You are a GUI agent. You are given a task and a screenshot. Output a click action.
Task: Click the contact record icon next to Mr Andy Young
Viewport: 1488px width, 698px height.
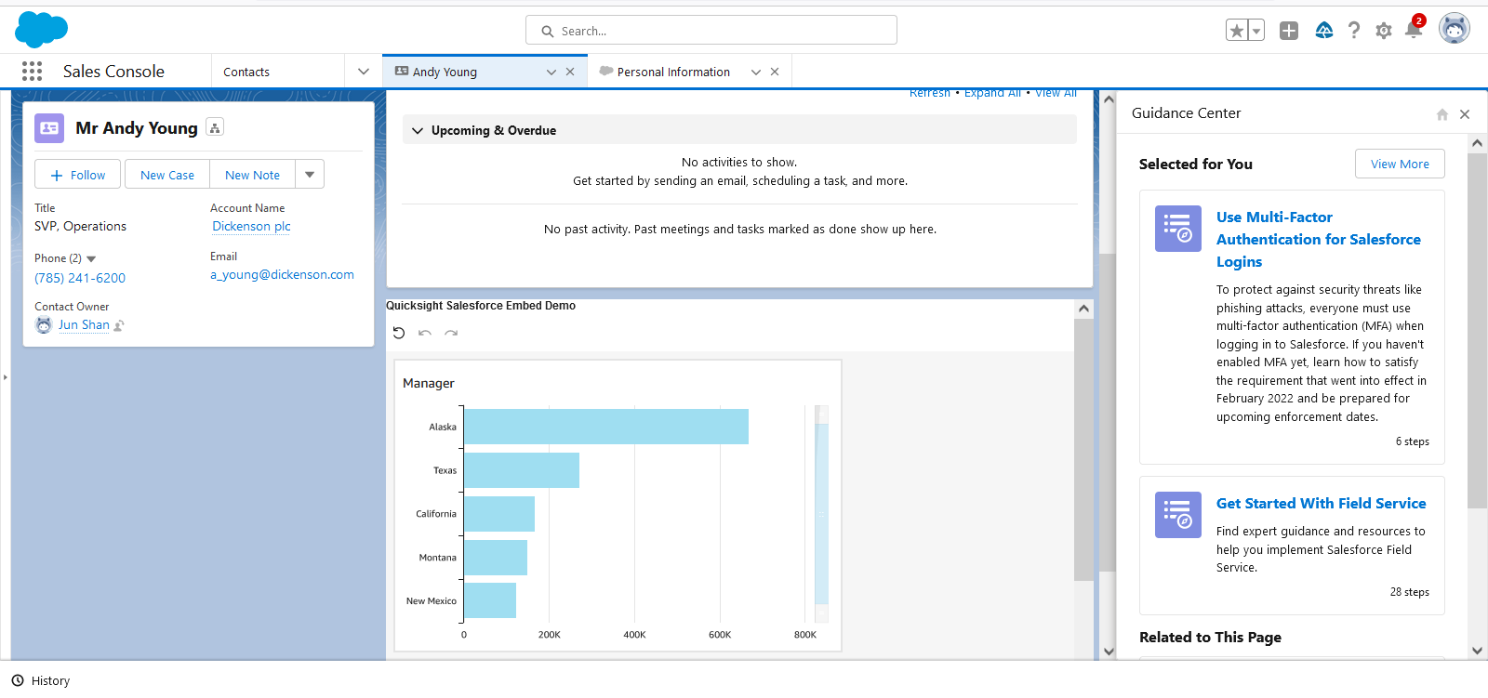coord(49,128)
